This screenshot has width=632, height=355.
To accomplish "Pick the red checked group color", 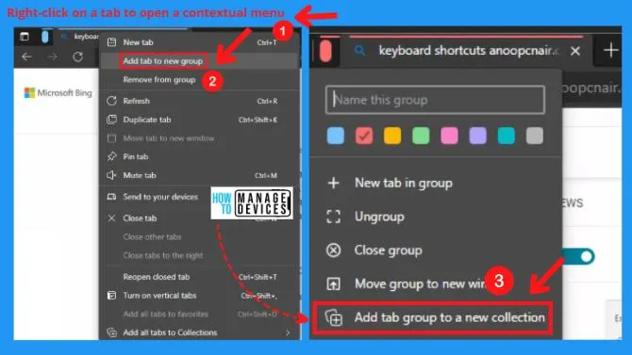I will click(x=364, y=136).
